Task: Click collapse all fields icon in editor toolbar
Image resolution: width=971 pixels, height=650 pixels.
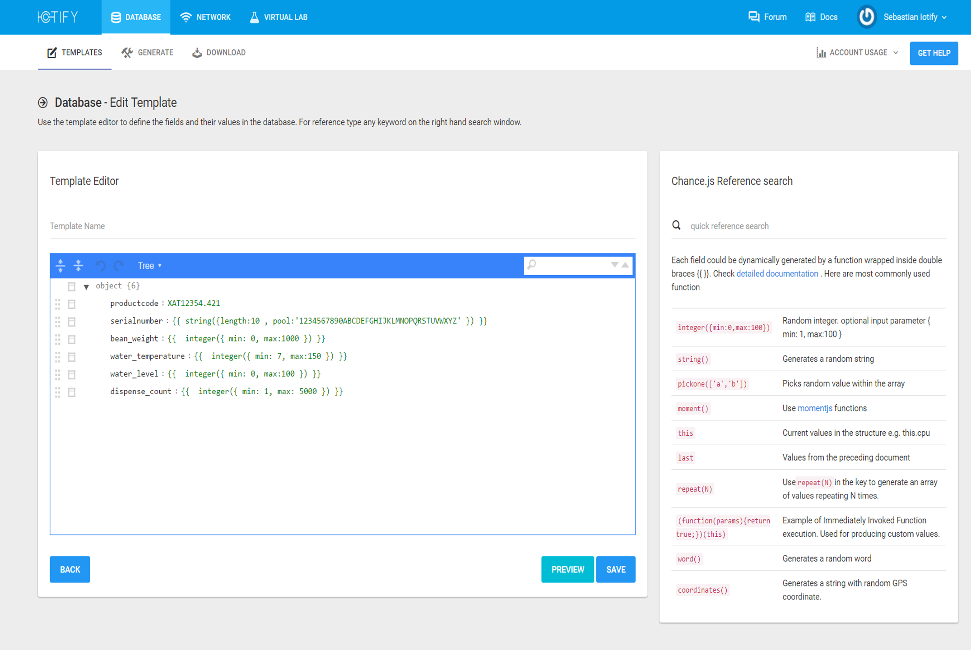Action: click(x=79, y=266)
